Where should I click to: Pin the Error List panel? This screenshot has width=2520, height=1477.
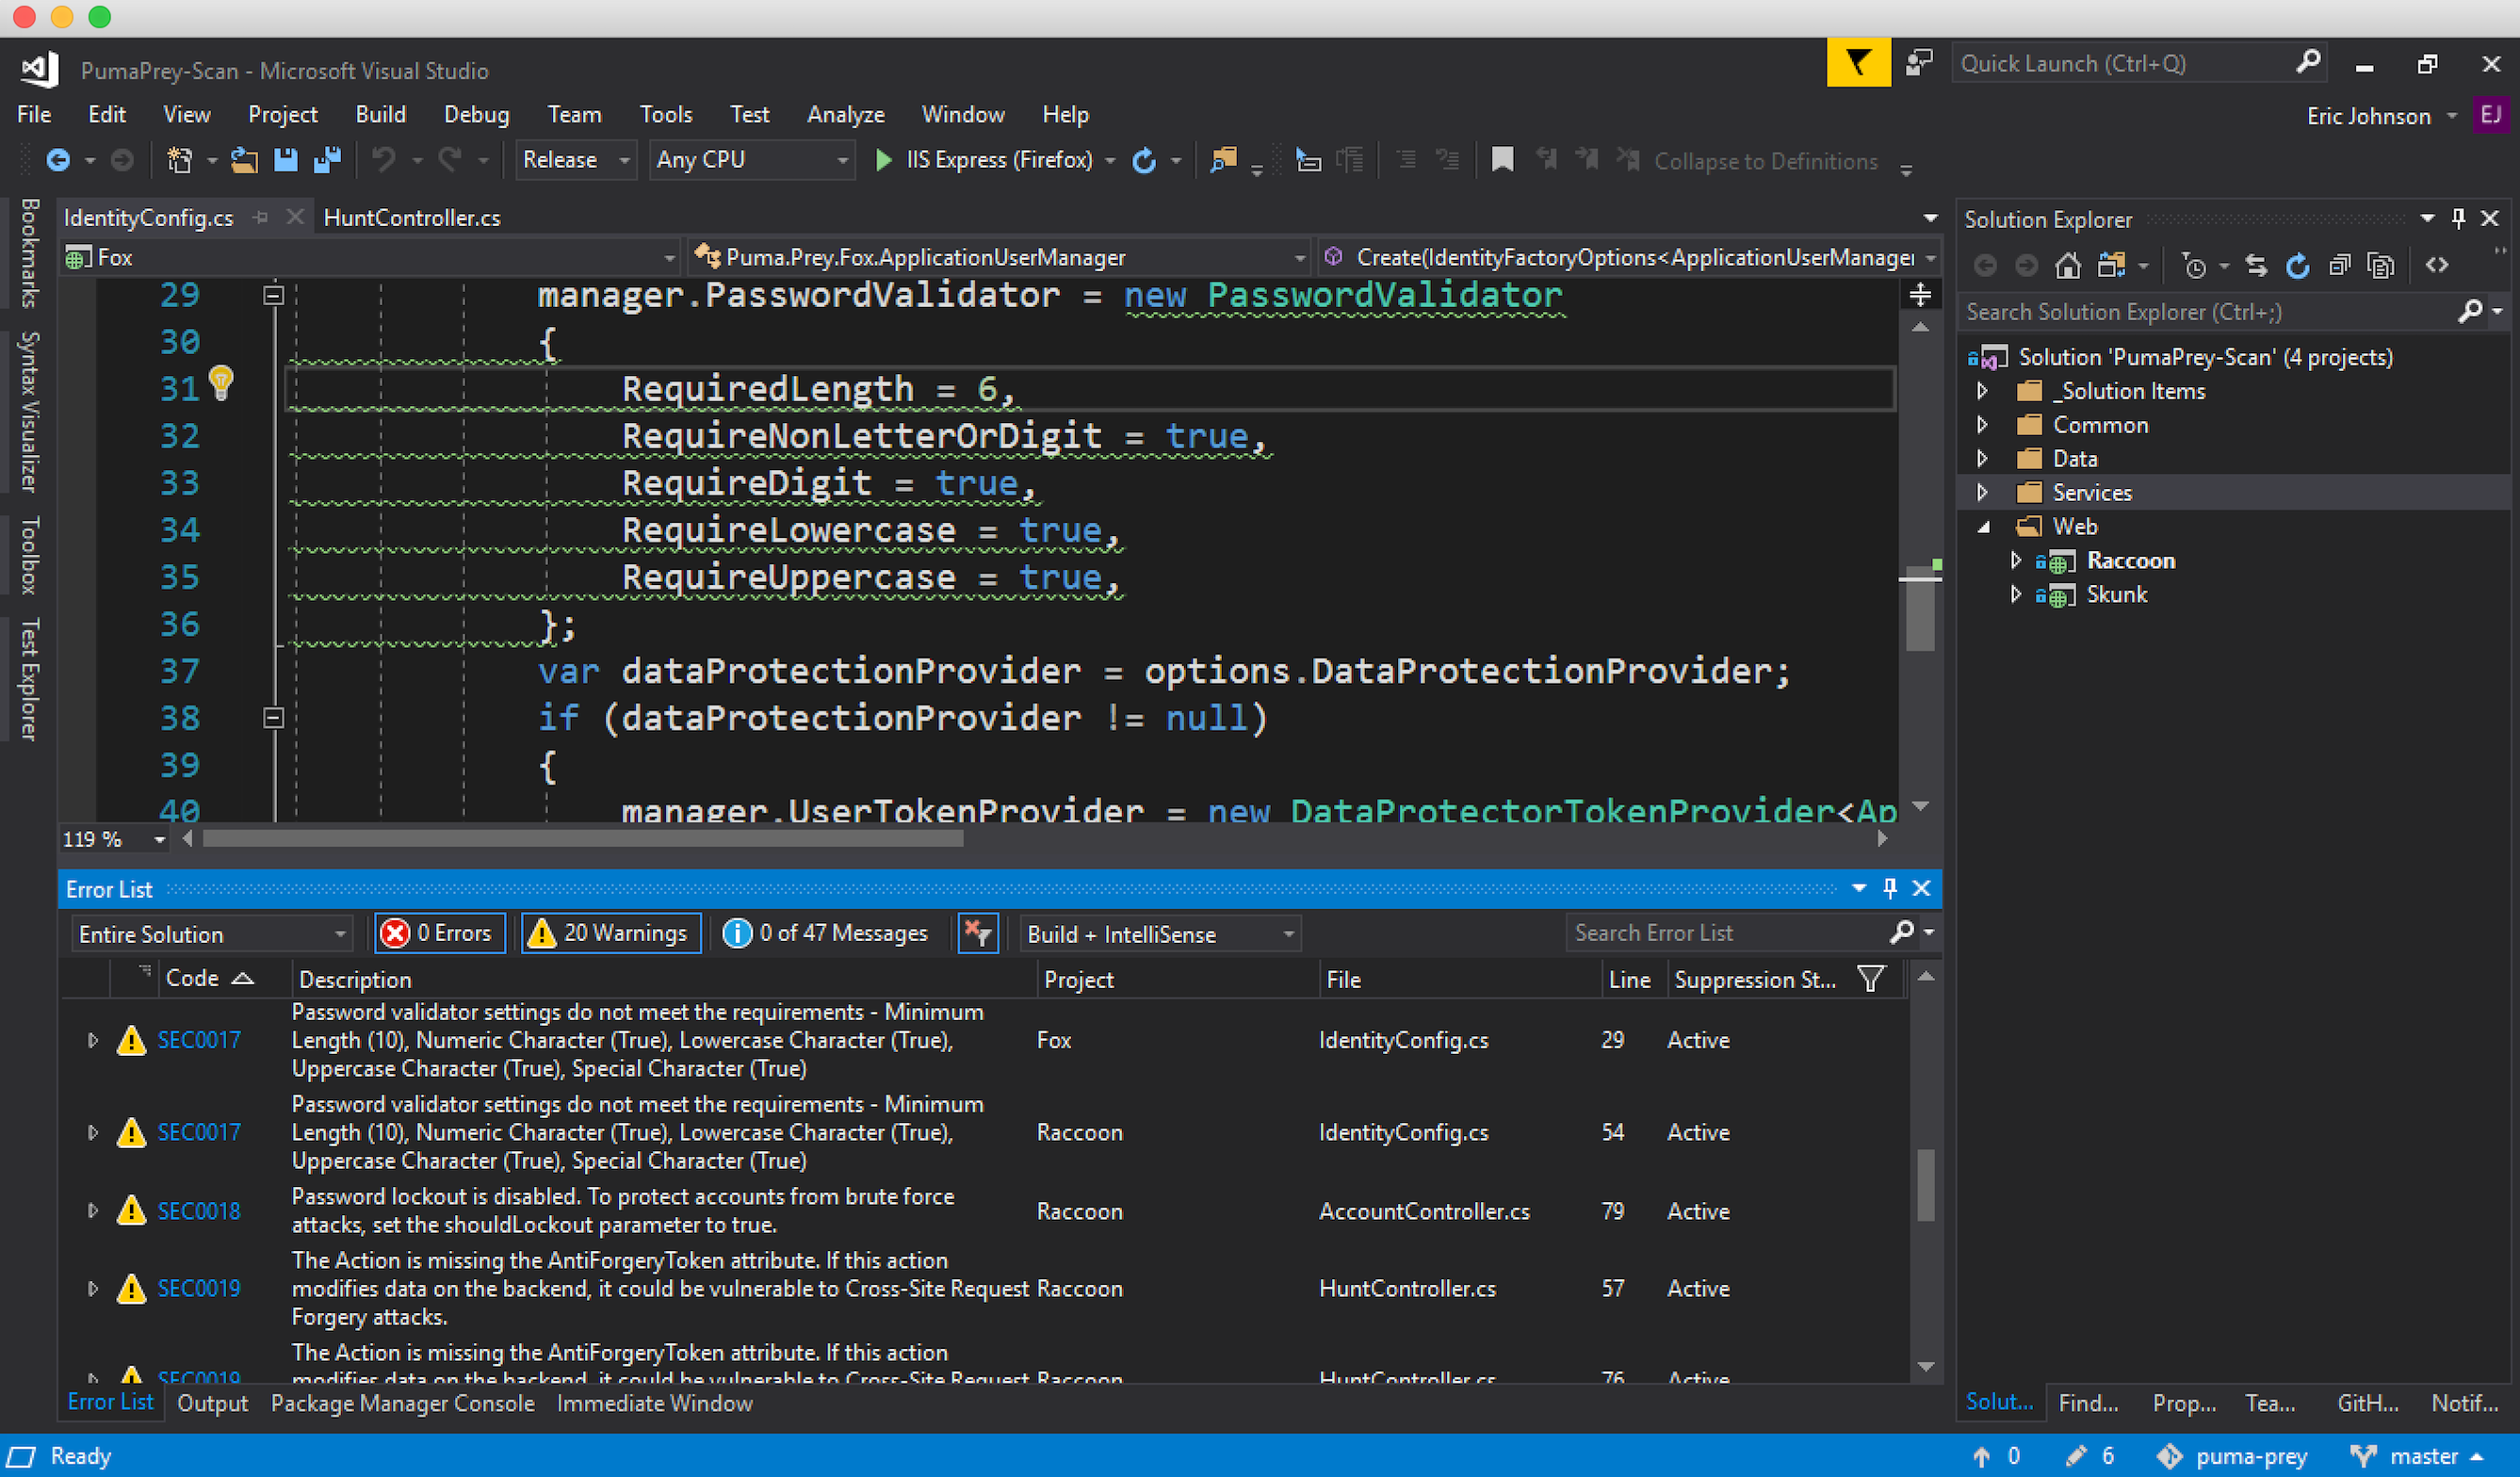(x=1890, y=888)
